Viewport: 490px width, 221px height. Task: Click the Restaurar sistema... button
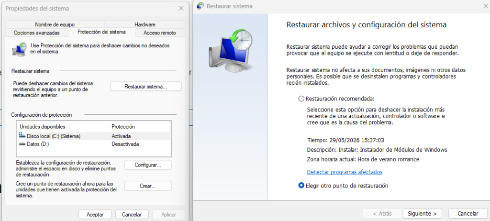click(145, 87)
